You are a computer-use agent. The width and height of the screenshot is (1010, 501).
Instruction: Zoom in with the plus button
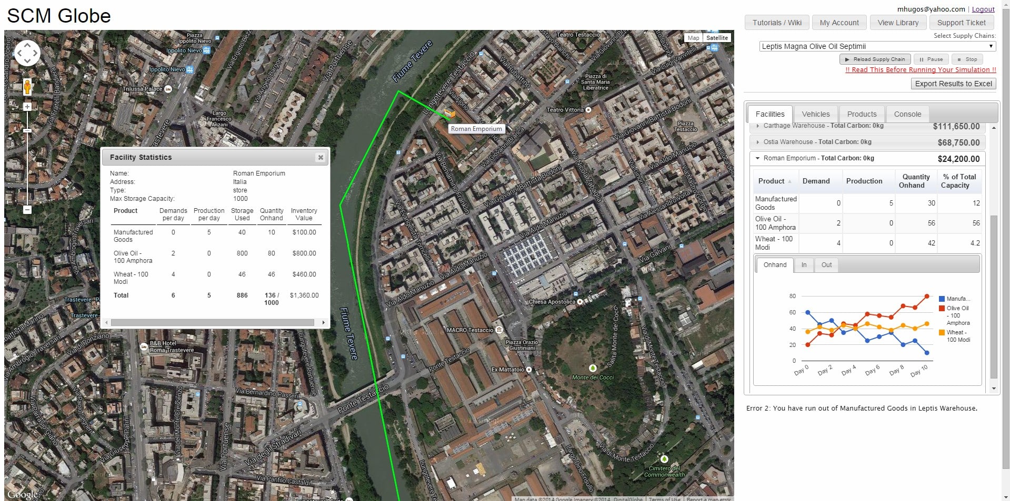point(27,107)
